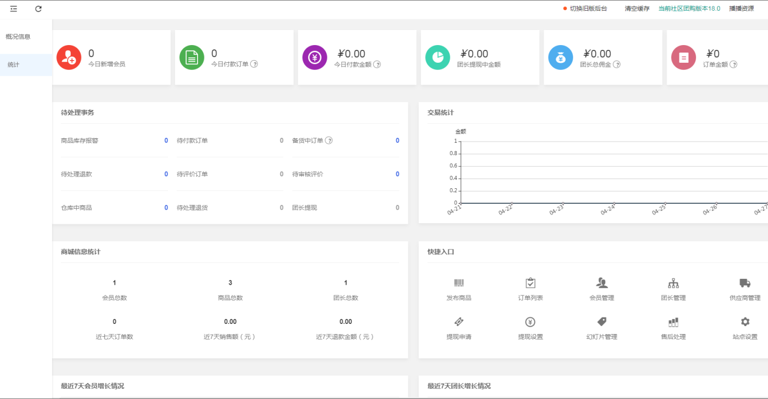
Task: Click 清空缓存 to clear cache
Action: point(637,9)
